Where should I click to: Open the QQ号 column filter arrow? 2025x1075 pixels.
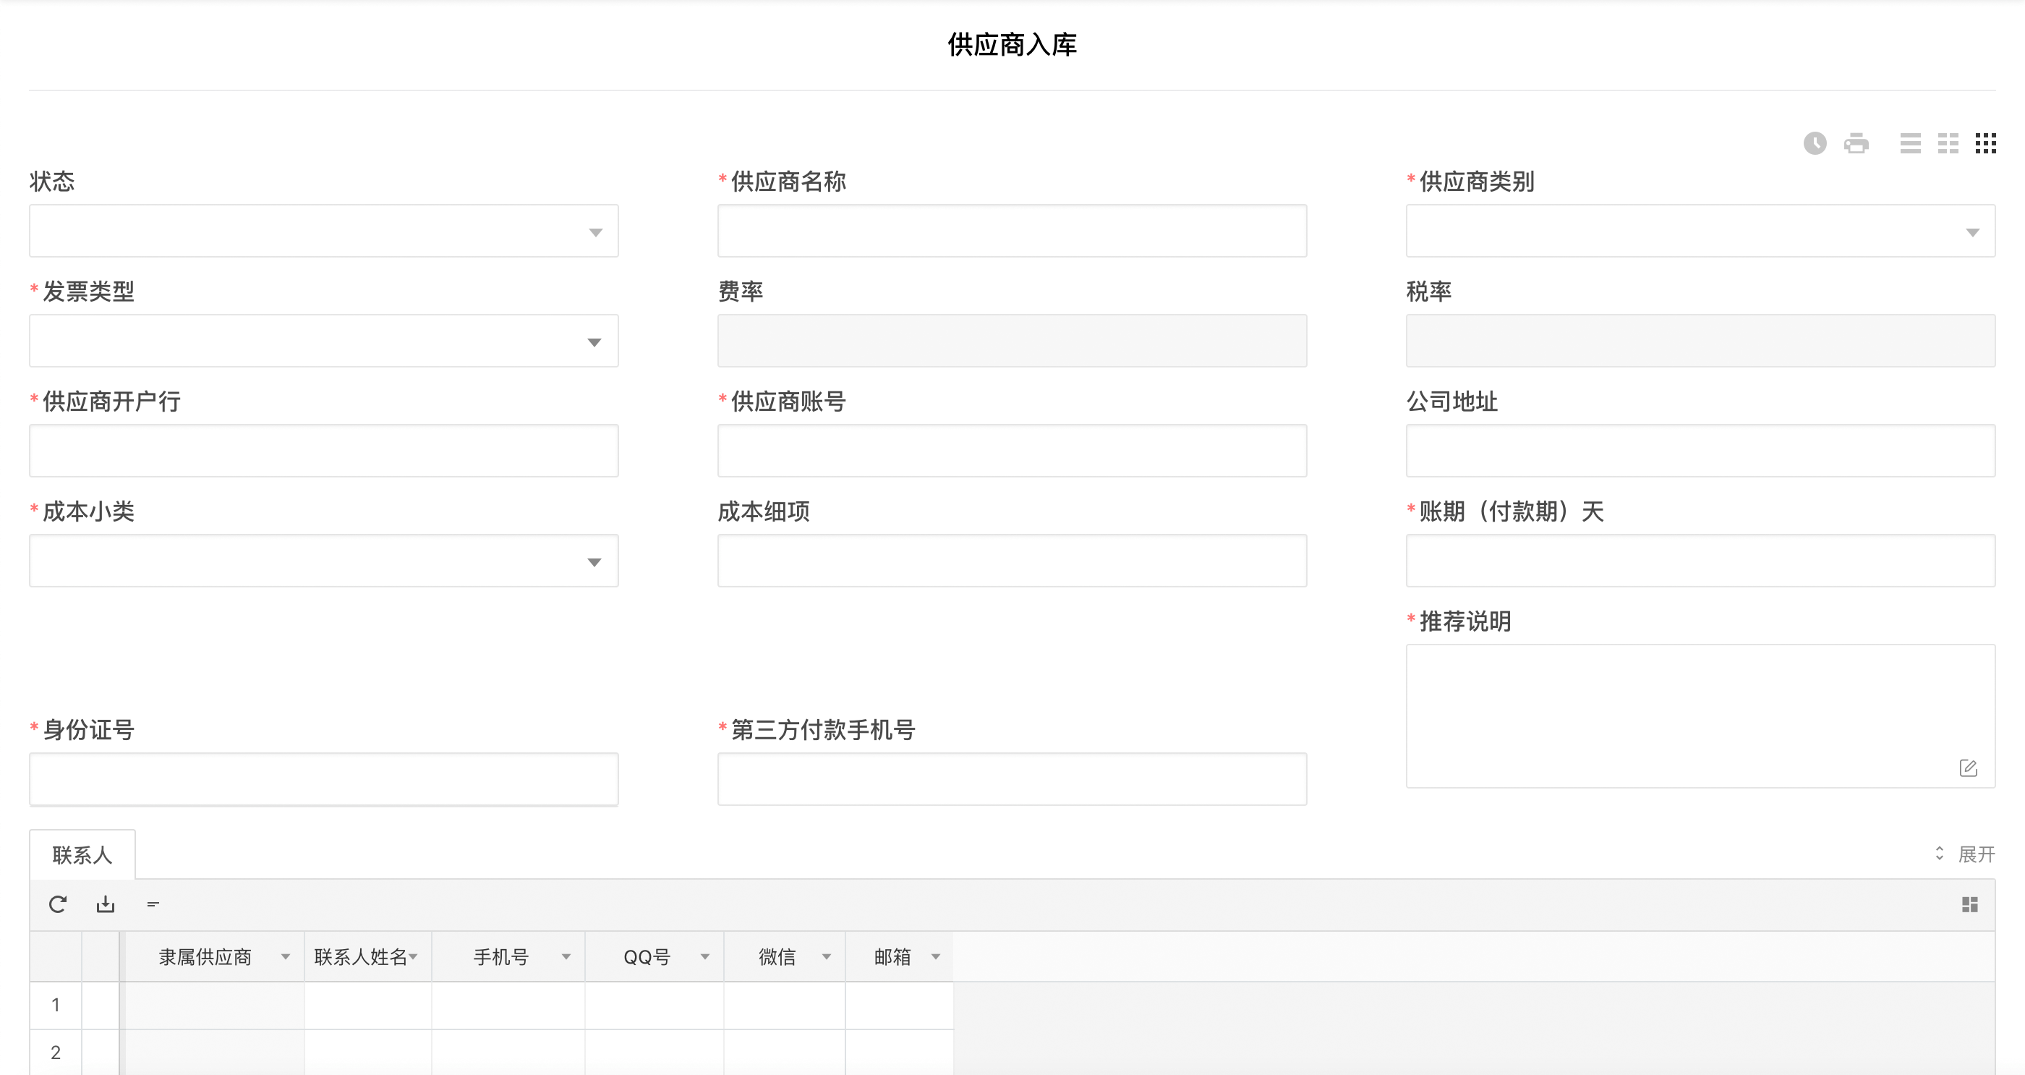point(705,957)
